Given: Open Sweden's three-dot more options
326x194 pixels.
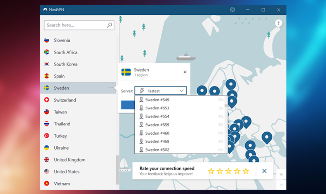Looking at the screenshot, I should point(111,88).
